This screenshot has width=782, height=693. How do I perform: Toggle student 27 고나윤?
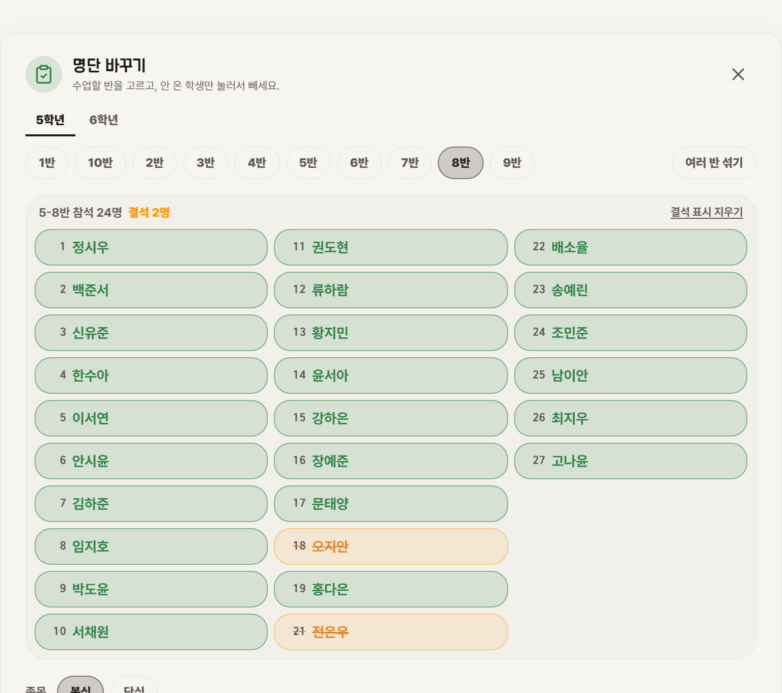click(x=631, y=461)
